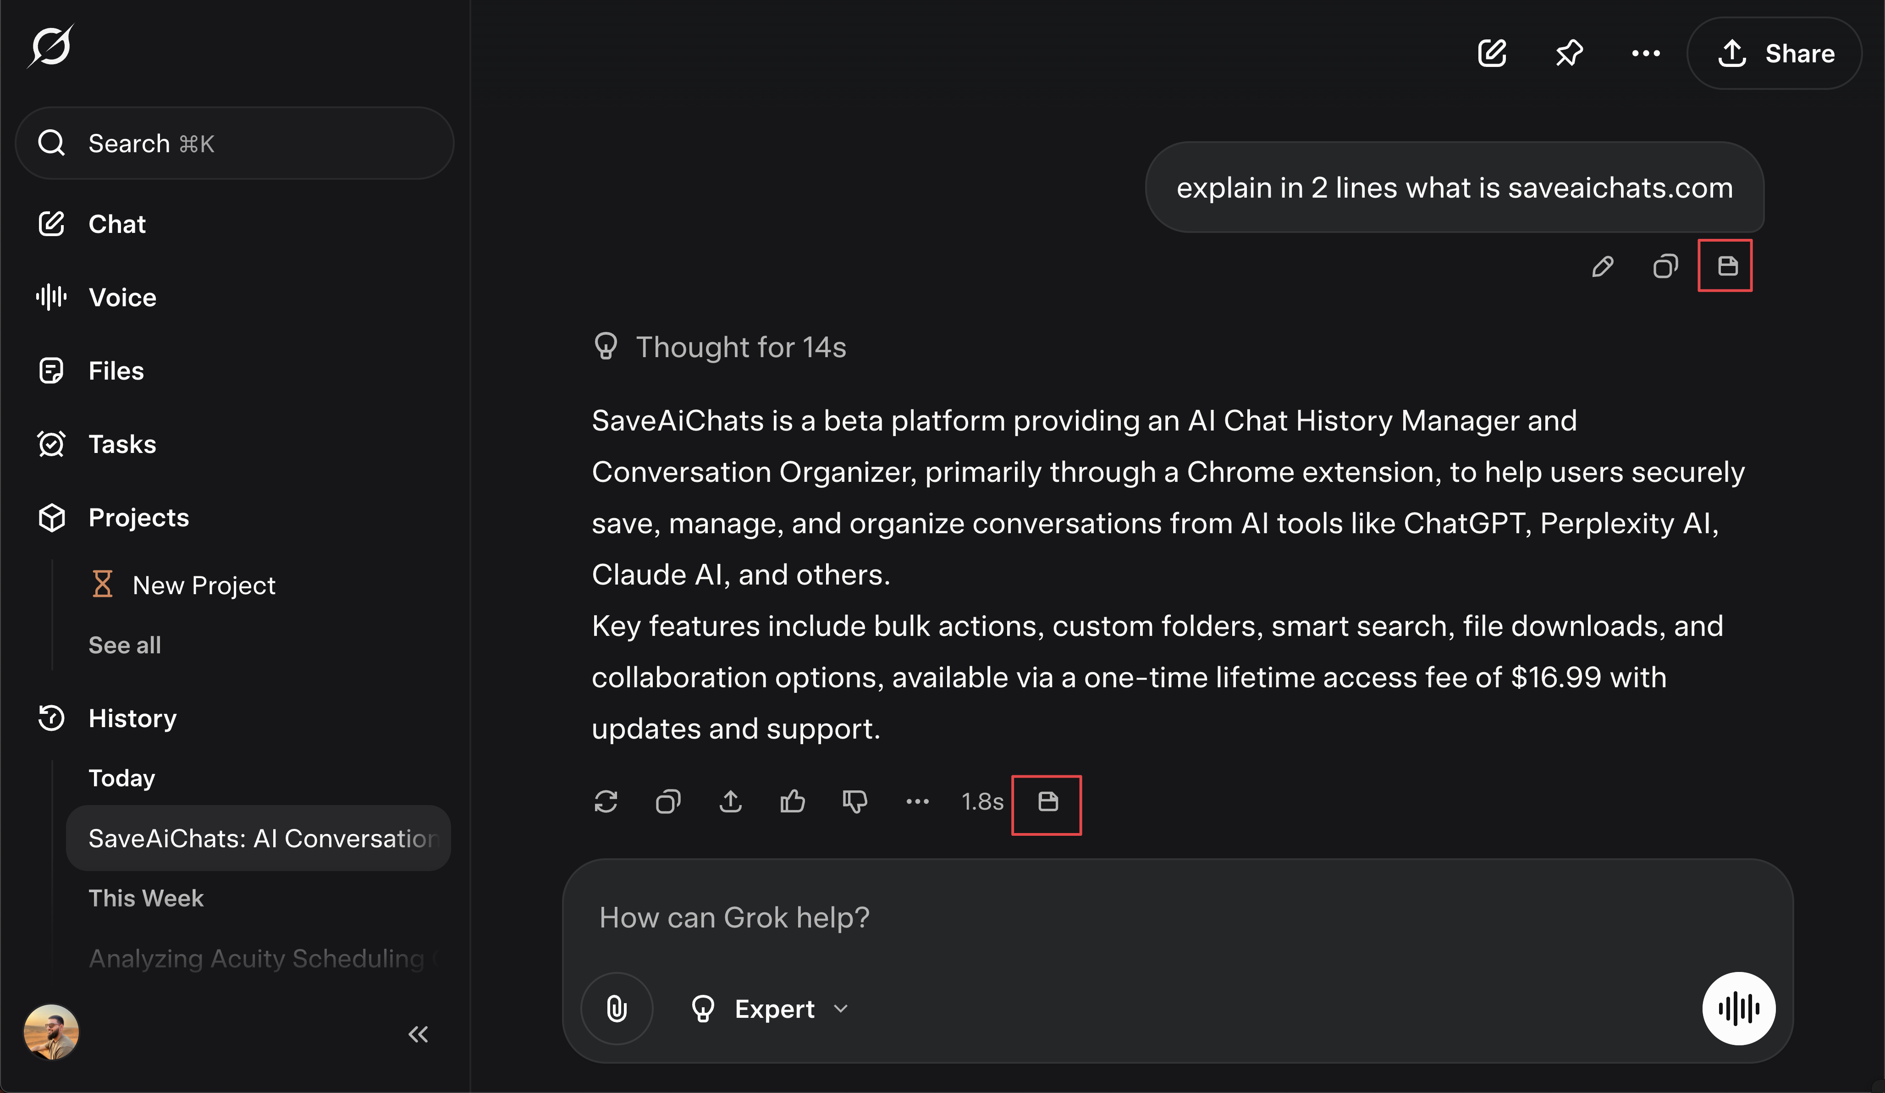This screenshot has height=1093, width=1885.
Task: Attach a file with the paperclip button
Action: (617, 1009)
